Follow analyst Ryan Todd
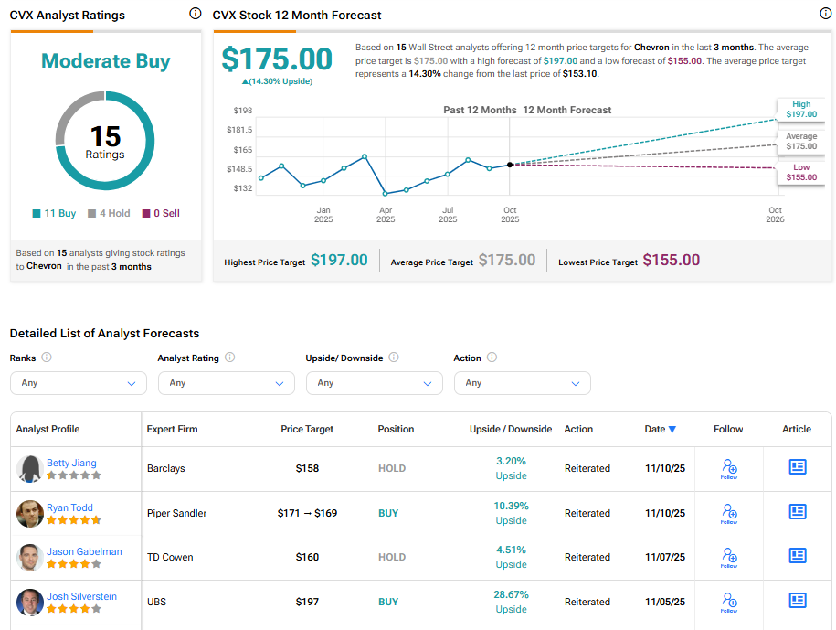Viewport: 836px width, 630px height. coord(728,513)
